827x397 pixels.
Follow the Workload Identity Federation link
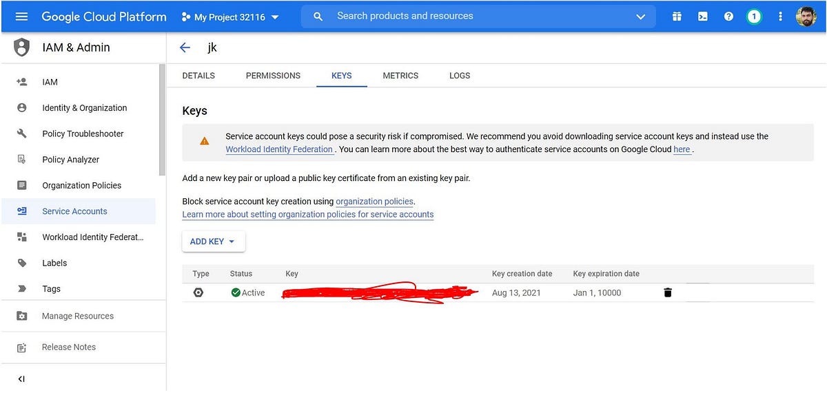pyautogui.click(x=278, y=149)
